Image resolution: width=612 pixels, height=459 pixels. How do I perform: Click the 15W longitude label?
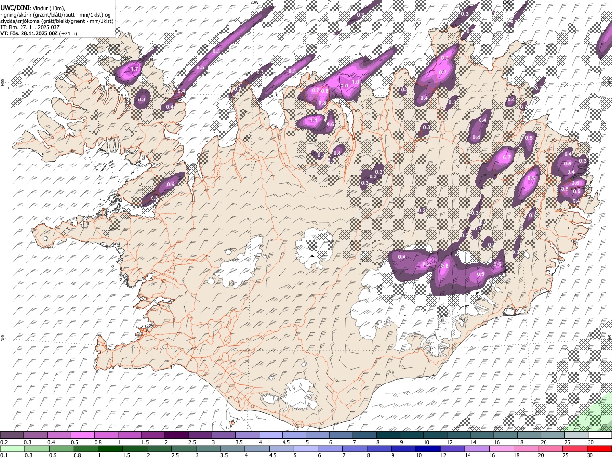coord(507,2)
